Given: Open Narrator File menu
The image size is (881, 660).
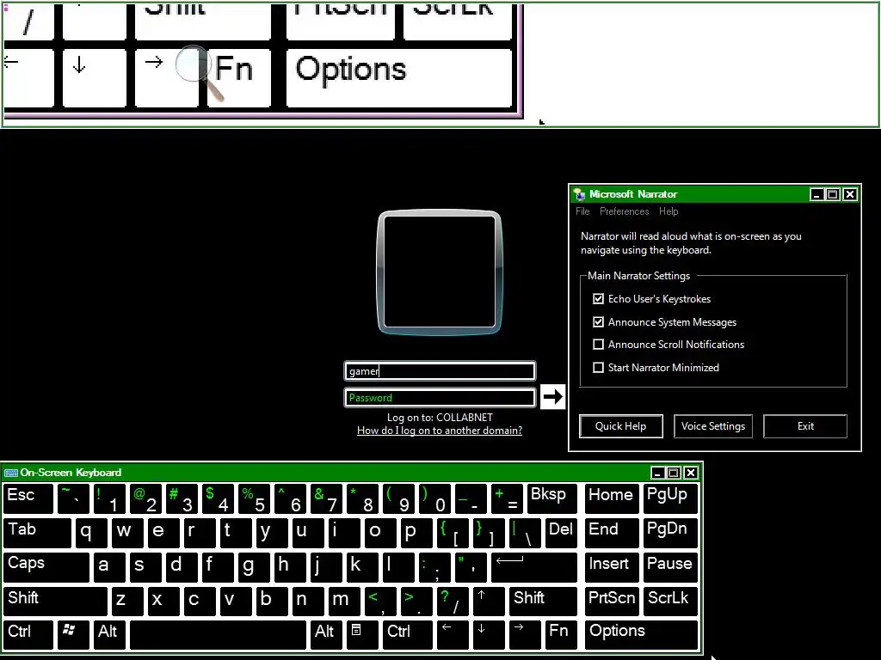Looking at the screenshot, I should (582, 211).
